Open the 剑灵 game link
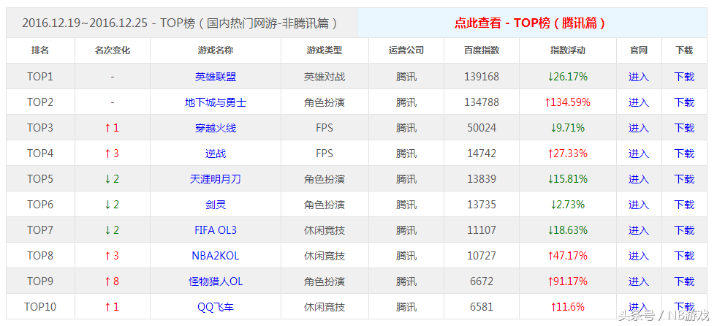The image size is (717, 326). [x=216, y=205]
